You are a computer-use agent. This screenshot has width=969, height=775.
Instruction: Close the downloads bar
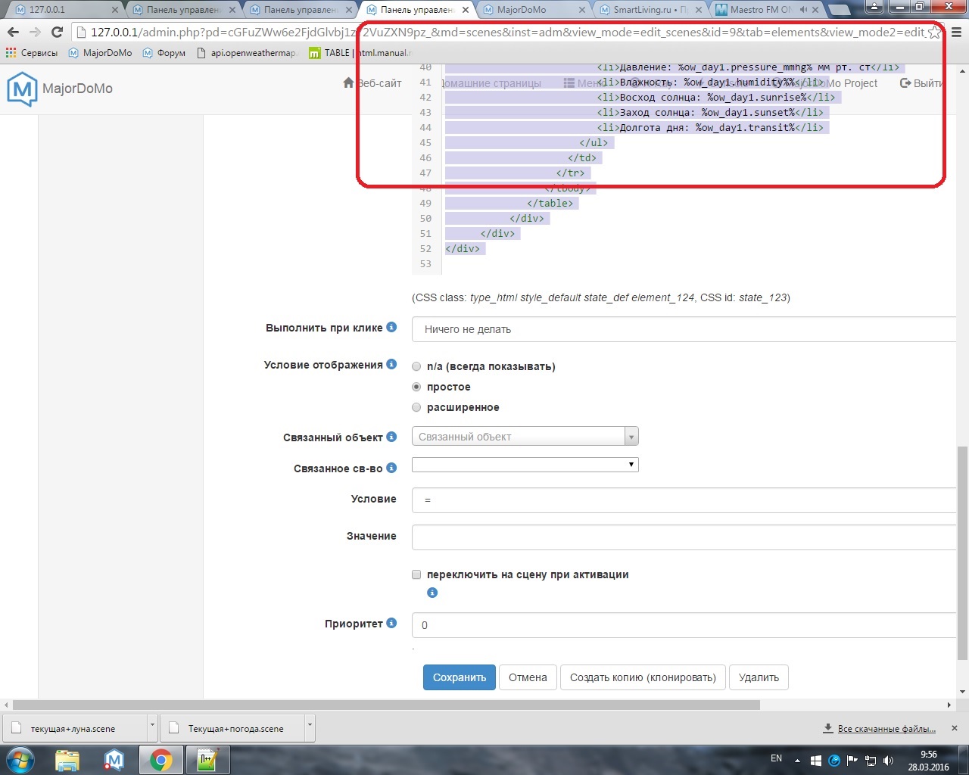point(955,728)
